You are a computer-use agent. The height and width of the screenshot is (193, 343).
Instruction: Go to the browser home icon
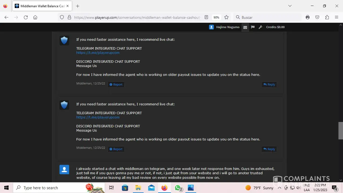coord(35,17)
